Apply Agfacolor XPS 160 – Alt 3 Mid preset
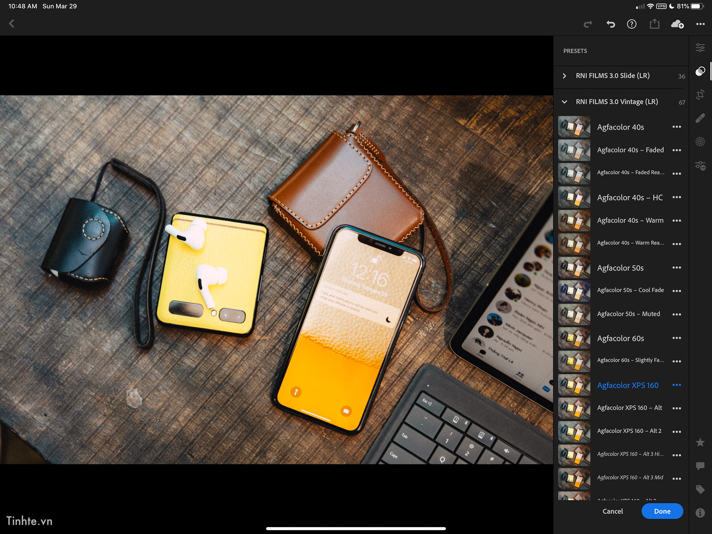 [630, 478]
